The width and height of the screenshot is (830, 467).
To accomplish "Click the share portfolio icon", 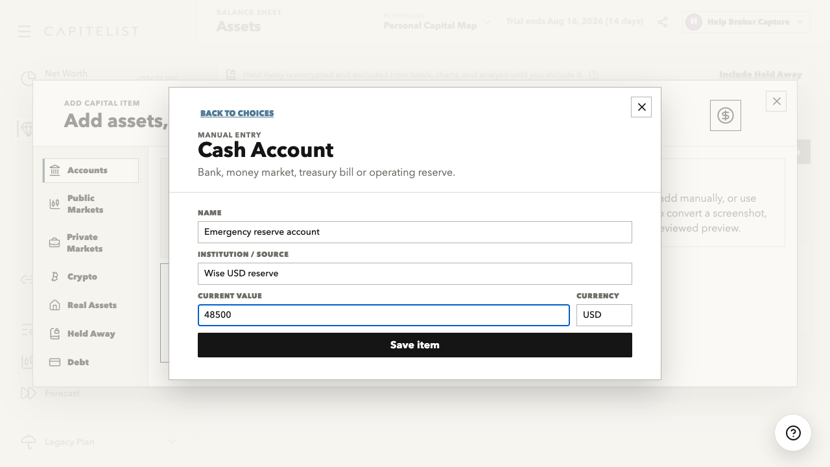I will coord(663,22).
